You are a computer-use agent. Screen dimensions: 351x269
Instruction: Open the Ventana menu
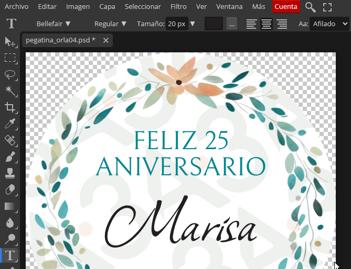tap(229, 7)
